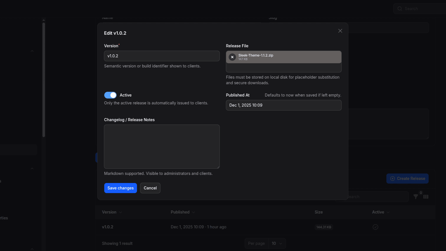
Task: Remove the Sleek-Theme-1.1.2.zip uploaded file
Action: tap(232, 57)
